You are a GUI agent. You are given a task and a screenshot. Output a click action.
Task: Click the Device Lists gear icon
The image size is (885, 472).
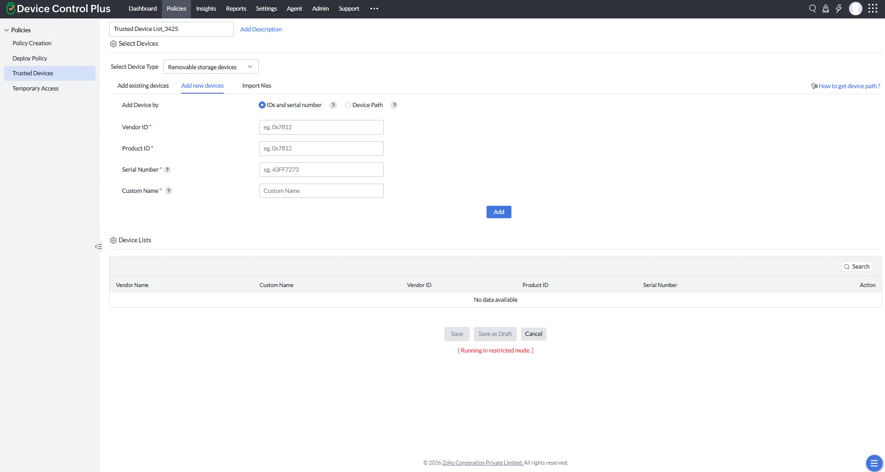pyautogui.click(x=113, y=240)
